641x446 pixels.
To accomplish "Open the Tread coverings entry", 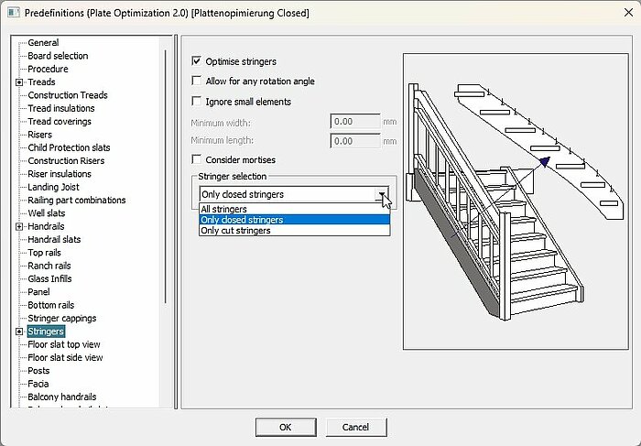I will (x=60, y=122).
